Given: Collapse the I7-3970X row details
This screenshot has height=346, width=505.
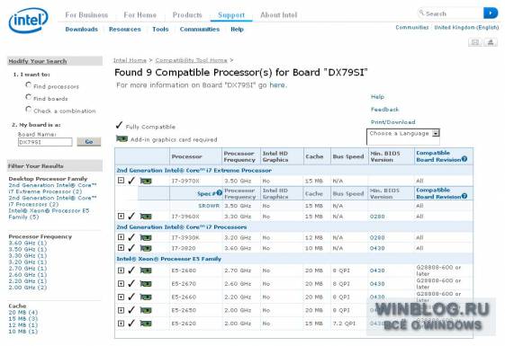Looking at the screenshot, I should pos(121,181).
